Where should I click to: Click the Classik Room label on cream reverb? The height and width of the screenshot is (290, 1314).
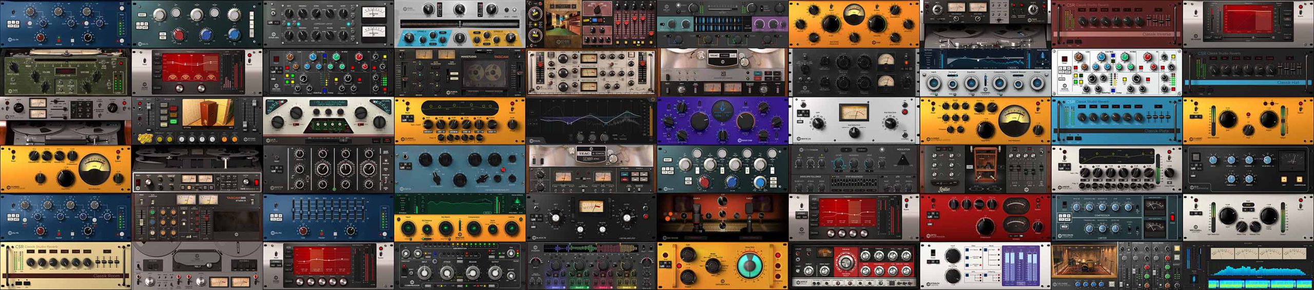tap(106, 276)
